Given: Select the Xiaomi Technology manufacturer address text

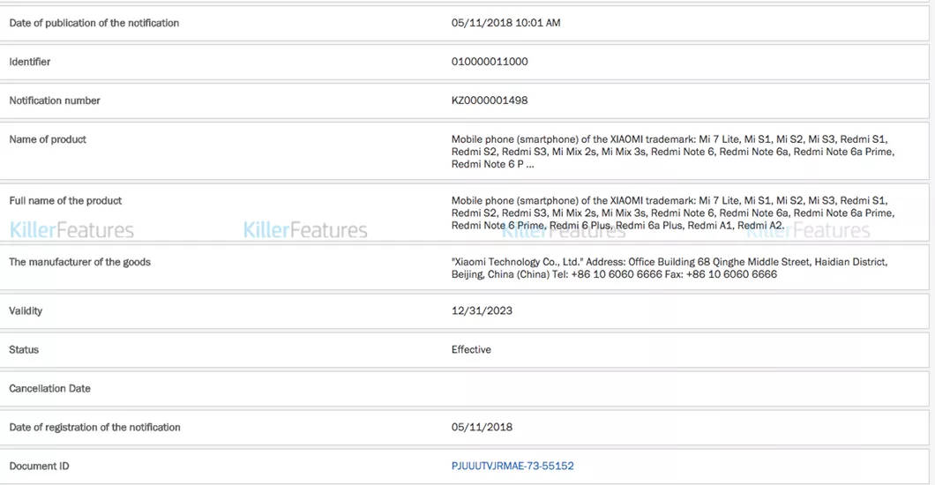Looking at the screenshot, I should coord(669,268).
